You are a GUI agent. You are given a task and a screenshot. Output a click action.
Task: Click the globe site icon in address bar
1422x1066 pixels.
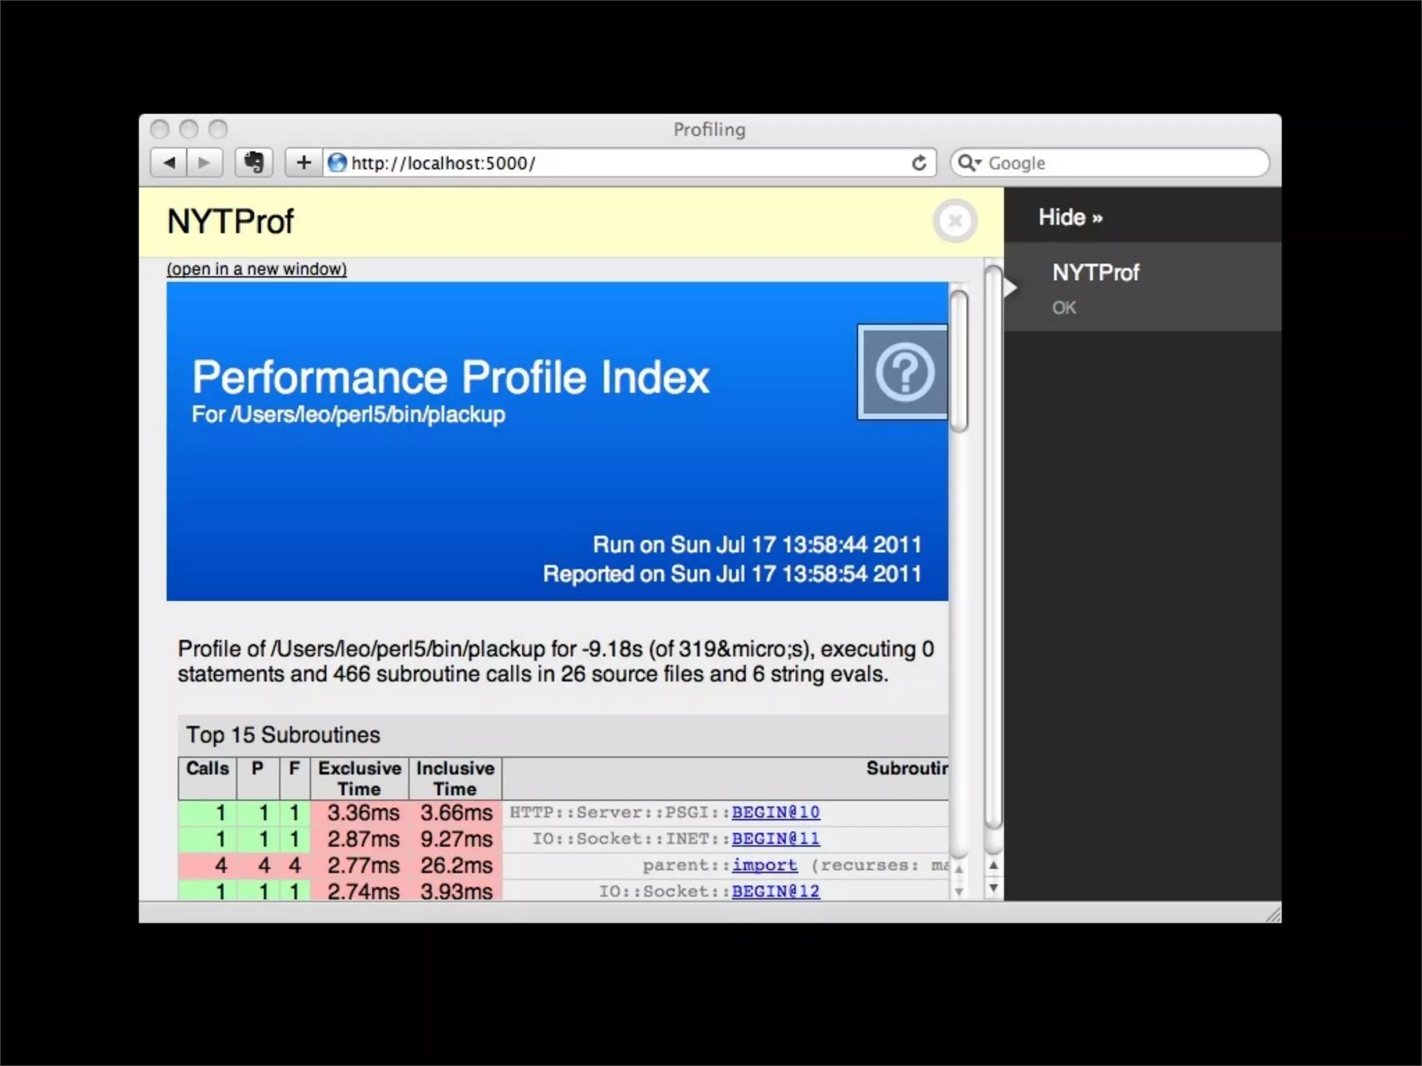[x=337, y=163]
